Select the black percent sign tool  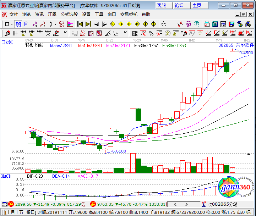click(151, 33)
